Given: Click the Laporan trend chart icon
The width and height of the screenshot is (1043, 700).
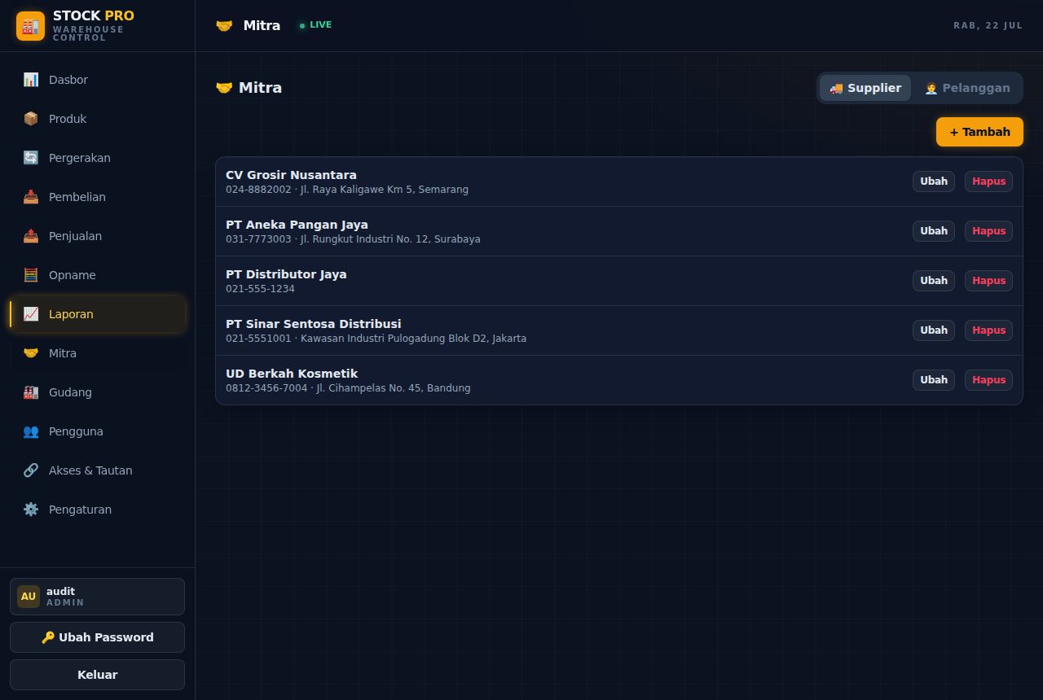Looking at the screenshot, I should pos(31,314).
